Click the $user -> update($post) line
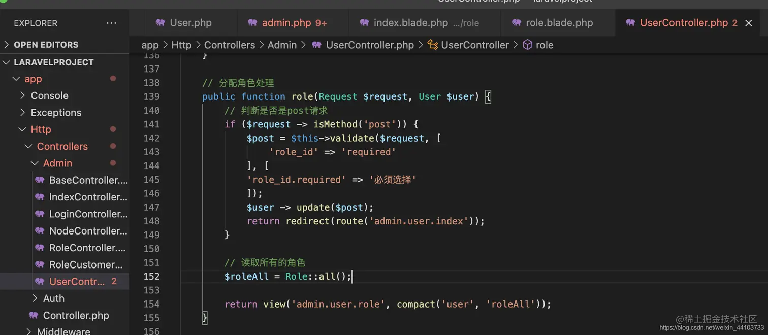Image resolution: width=768 pixels, height=335 pixels. tap(310, 207)
